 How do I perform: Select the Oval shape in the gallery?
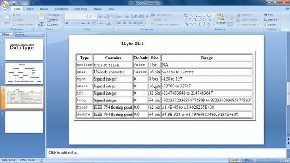[x=204, y=15]
